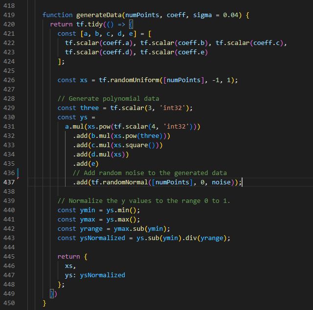313x310 pixels.
Task: Click line number 419 in the gutter
Action: coord(9,15)
